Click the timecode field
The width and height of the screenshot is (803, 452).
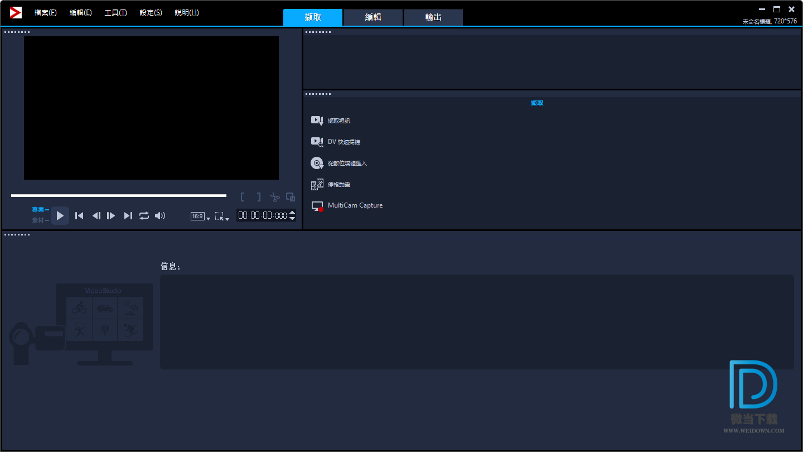pyautogui.click(x=262, y=215)
